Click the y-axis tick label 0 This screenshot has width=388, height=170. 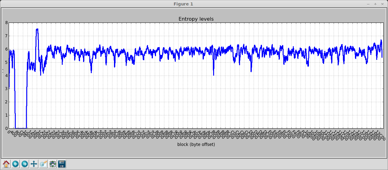click(6, 128)
